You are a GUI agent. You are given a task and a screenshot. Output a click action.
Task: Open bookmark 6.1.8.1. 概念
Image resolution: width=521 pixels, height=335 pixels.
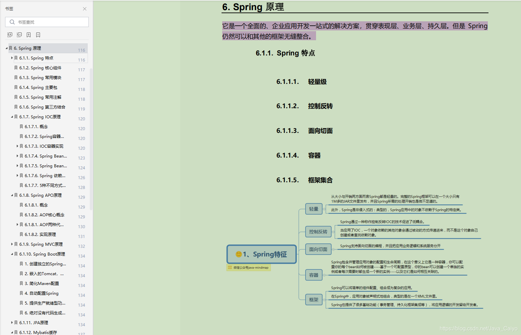pos(36,205)
